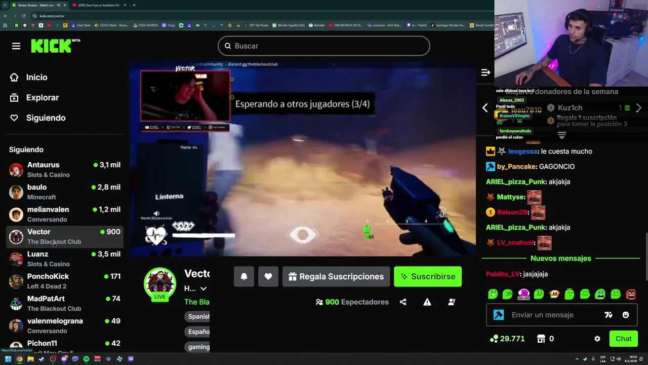Click leogessa username in chat
648x365 pixels.
(522, 151)
